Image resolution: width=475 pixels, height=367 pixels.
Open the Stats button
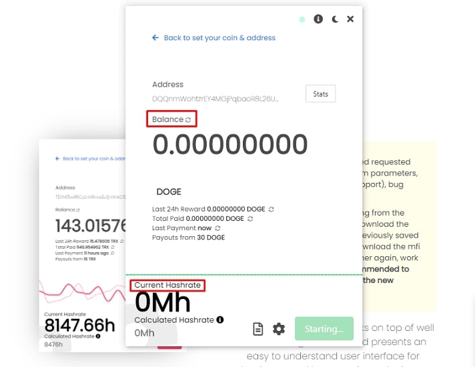coord(320,93)
